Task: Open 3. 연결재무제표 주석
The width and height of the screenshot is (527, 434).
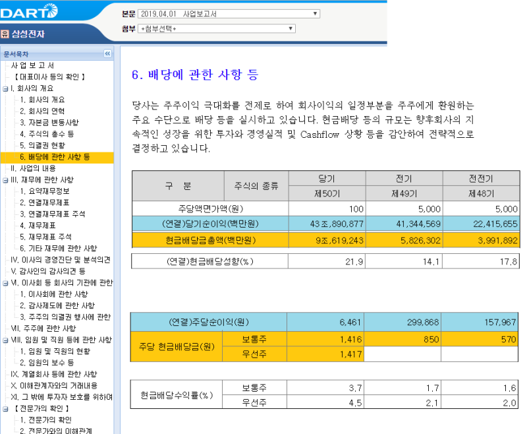Action: pyautogui.click(x=53, y=214)
